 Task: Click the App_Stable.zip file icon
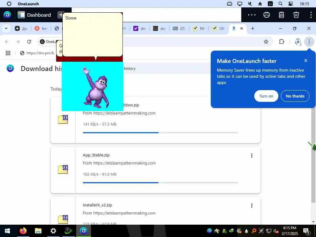63,169
